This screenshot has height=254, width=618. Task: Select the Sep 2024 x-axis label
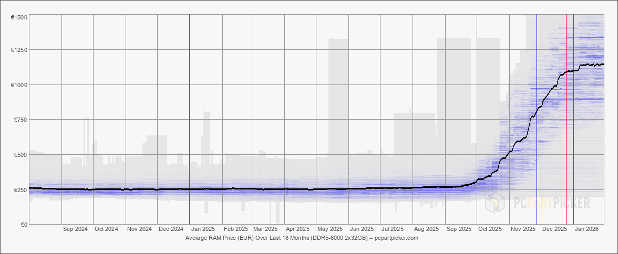75,229
